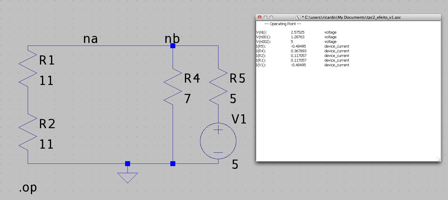
Task: Click the na net label
Action: click(90, 39)
